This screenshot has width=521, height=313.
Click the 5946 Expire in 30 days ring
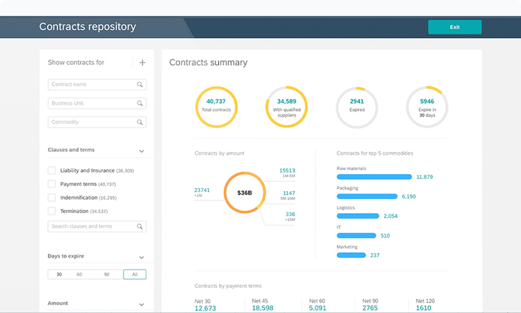coord(427,107)
